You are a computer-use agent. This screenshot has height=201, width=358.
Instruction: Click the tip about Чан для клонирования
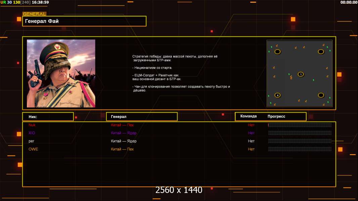[181, 88]
